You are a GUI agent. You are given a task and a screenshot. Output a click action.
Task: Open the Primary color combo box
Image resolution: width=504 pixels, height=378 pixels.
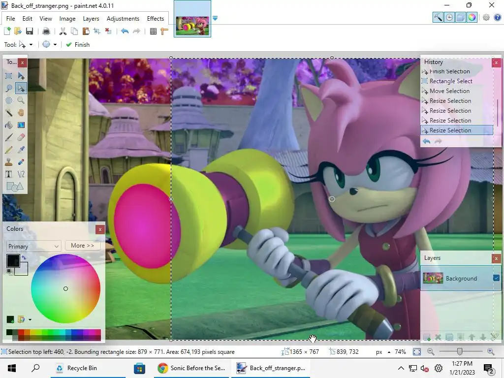click(x=33, y=246)
